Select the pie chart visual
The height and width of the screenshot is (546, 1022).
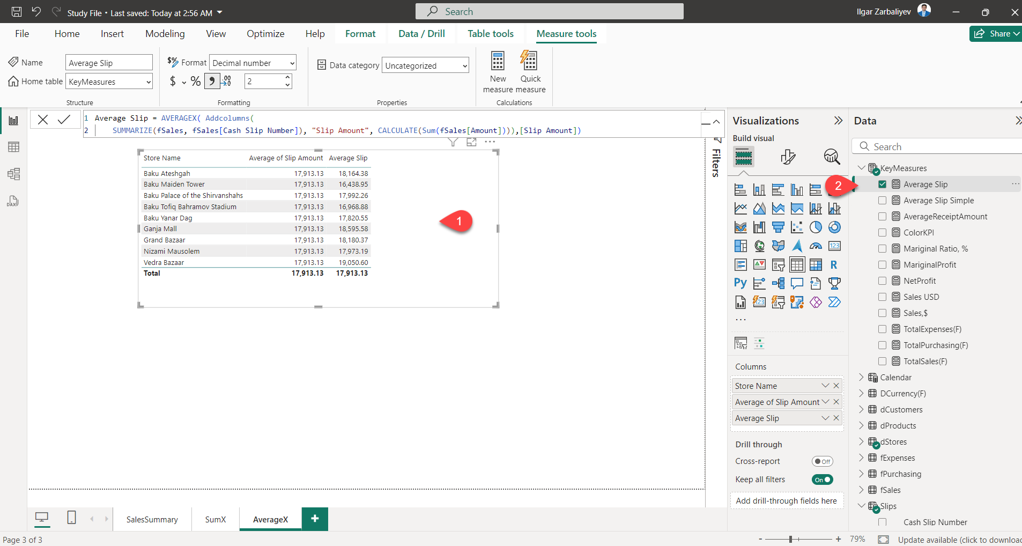[816, 227]
